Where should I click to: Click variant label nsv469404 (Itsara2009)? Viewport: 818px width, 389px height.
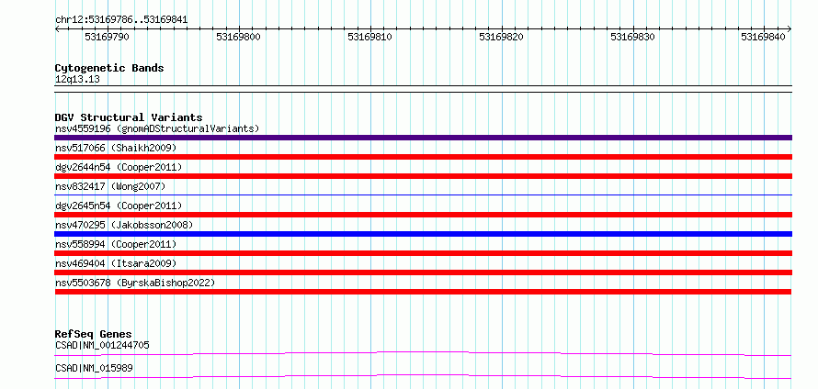pos(116,263)
